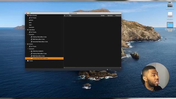The width and height of the screenshot is (176, 99).
Task: Collapse the PLAYLISTS section under Serato
Action: pos(28,49)
